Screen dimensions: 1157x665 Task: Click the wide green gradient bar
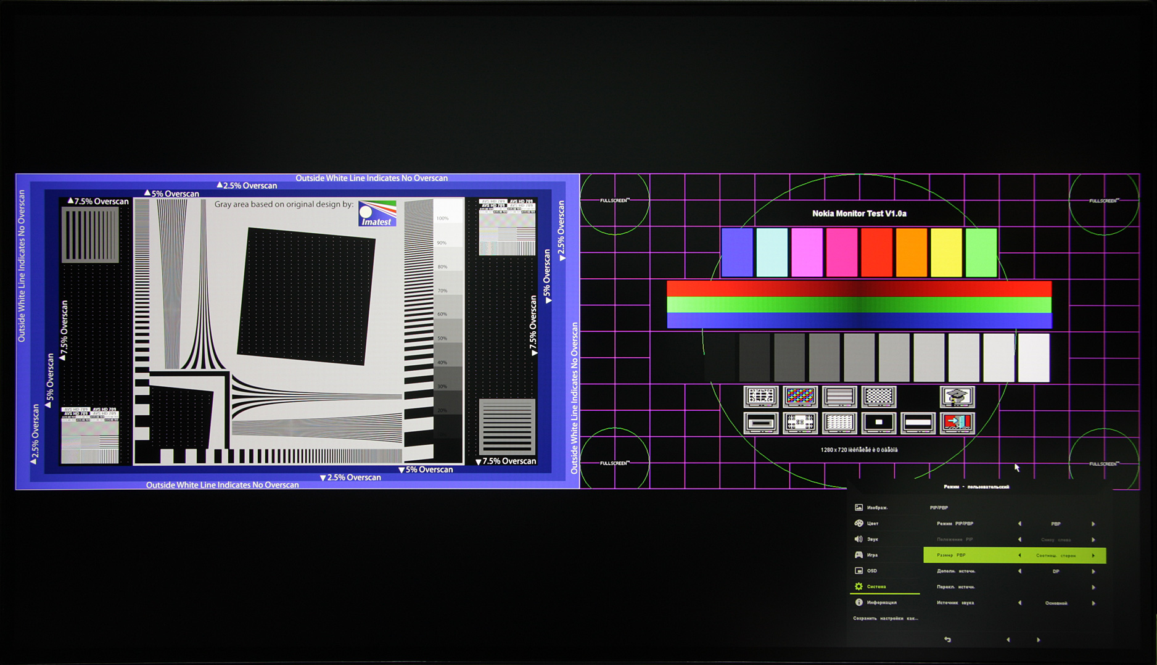point(859,305)
